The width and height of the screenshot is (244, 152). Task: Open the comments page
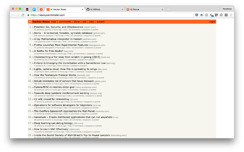65,22
